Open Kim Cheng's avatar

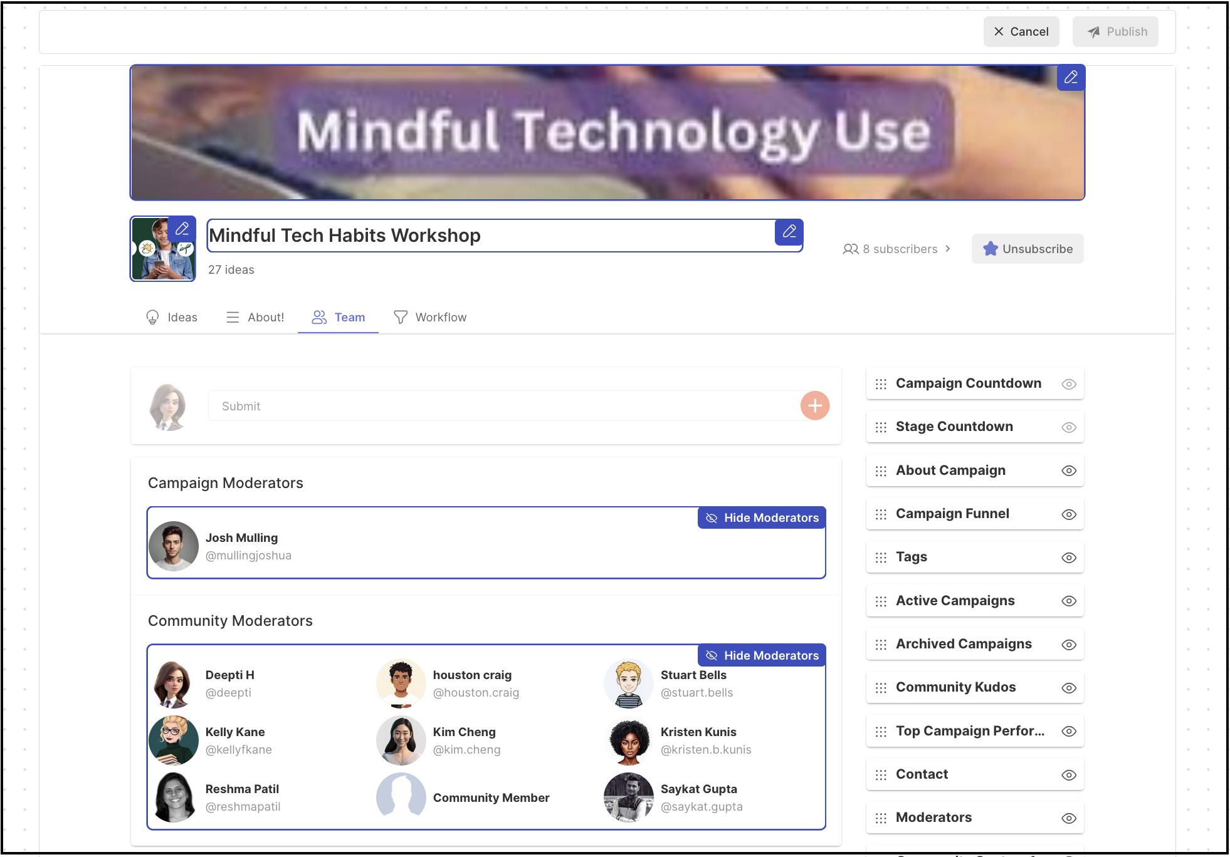[401, 740]
